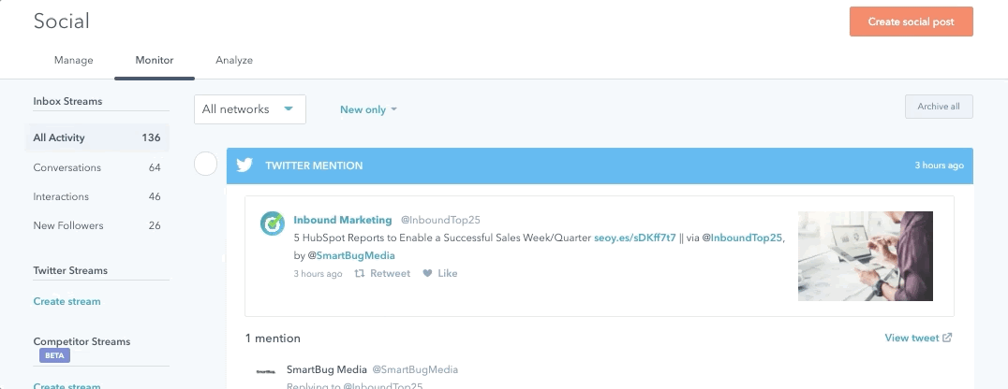Click the 3 hours ago timestamp below the tweet

(318, 273)
